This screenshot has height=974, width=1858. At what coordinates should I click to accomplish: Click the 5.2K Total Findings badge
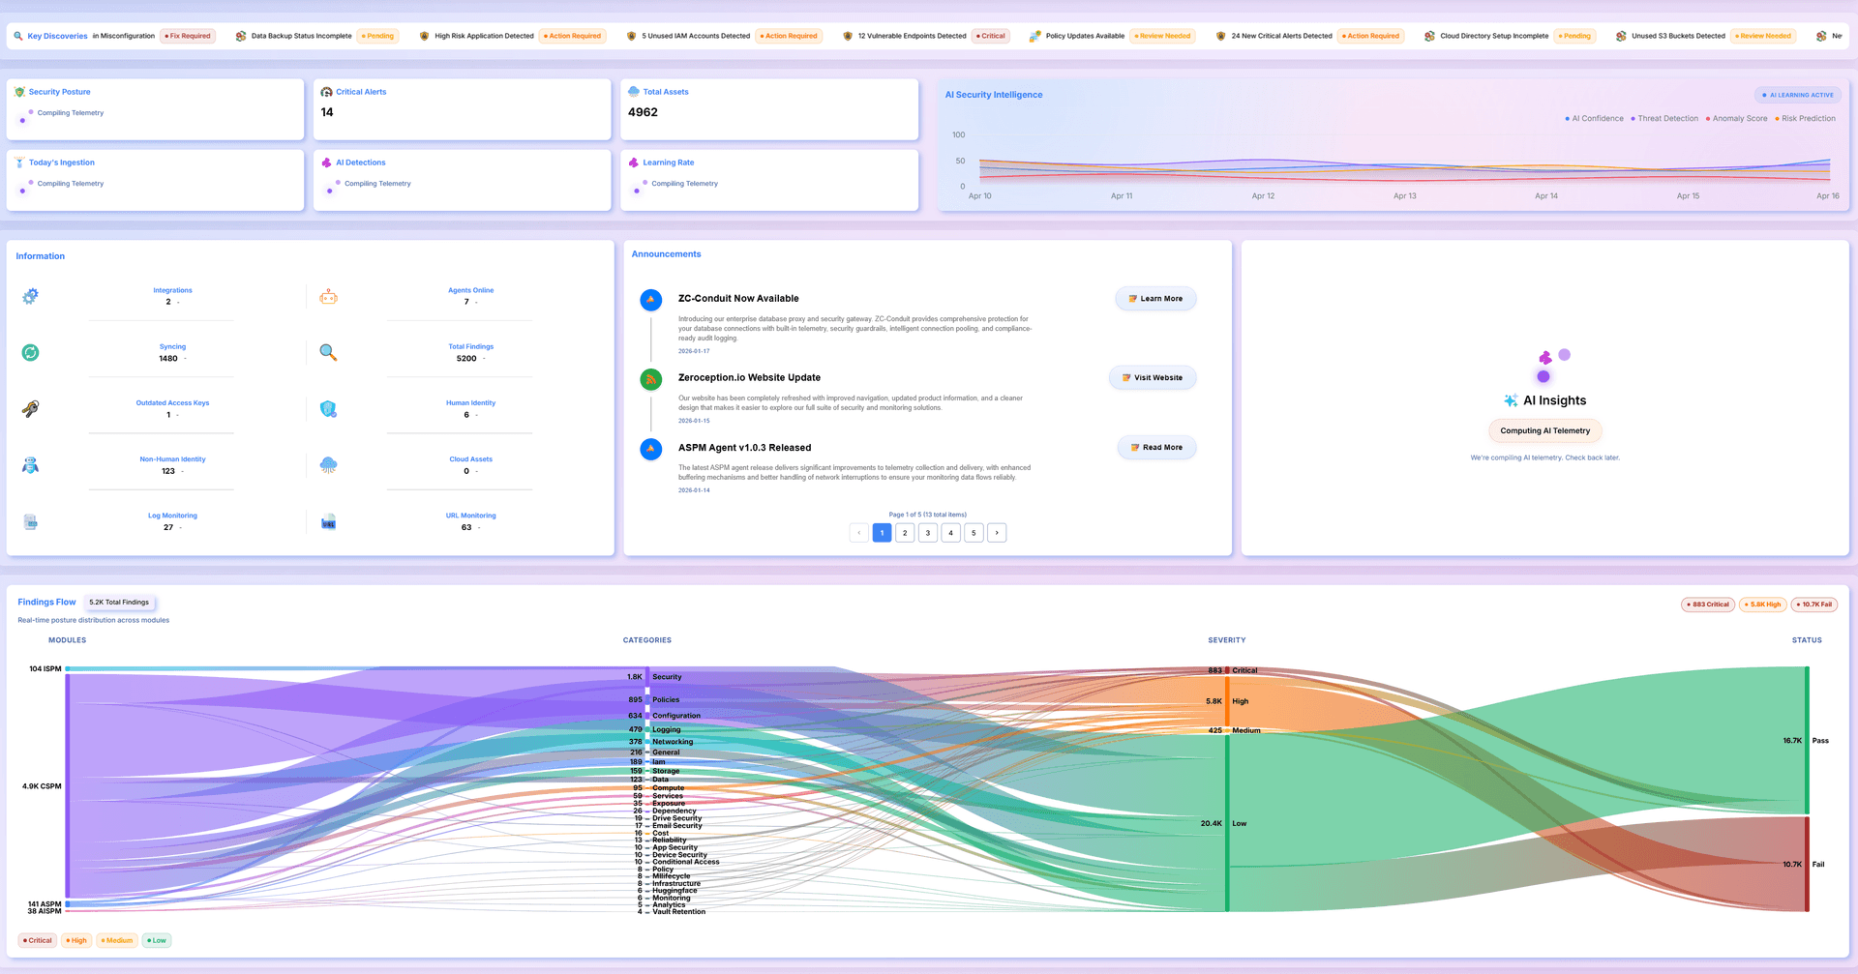119,603
